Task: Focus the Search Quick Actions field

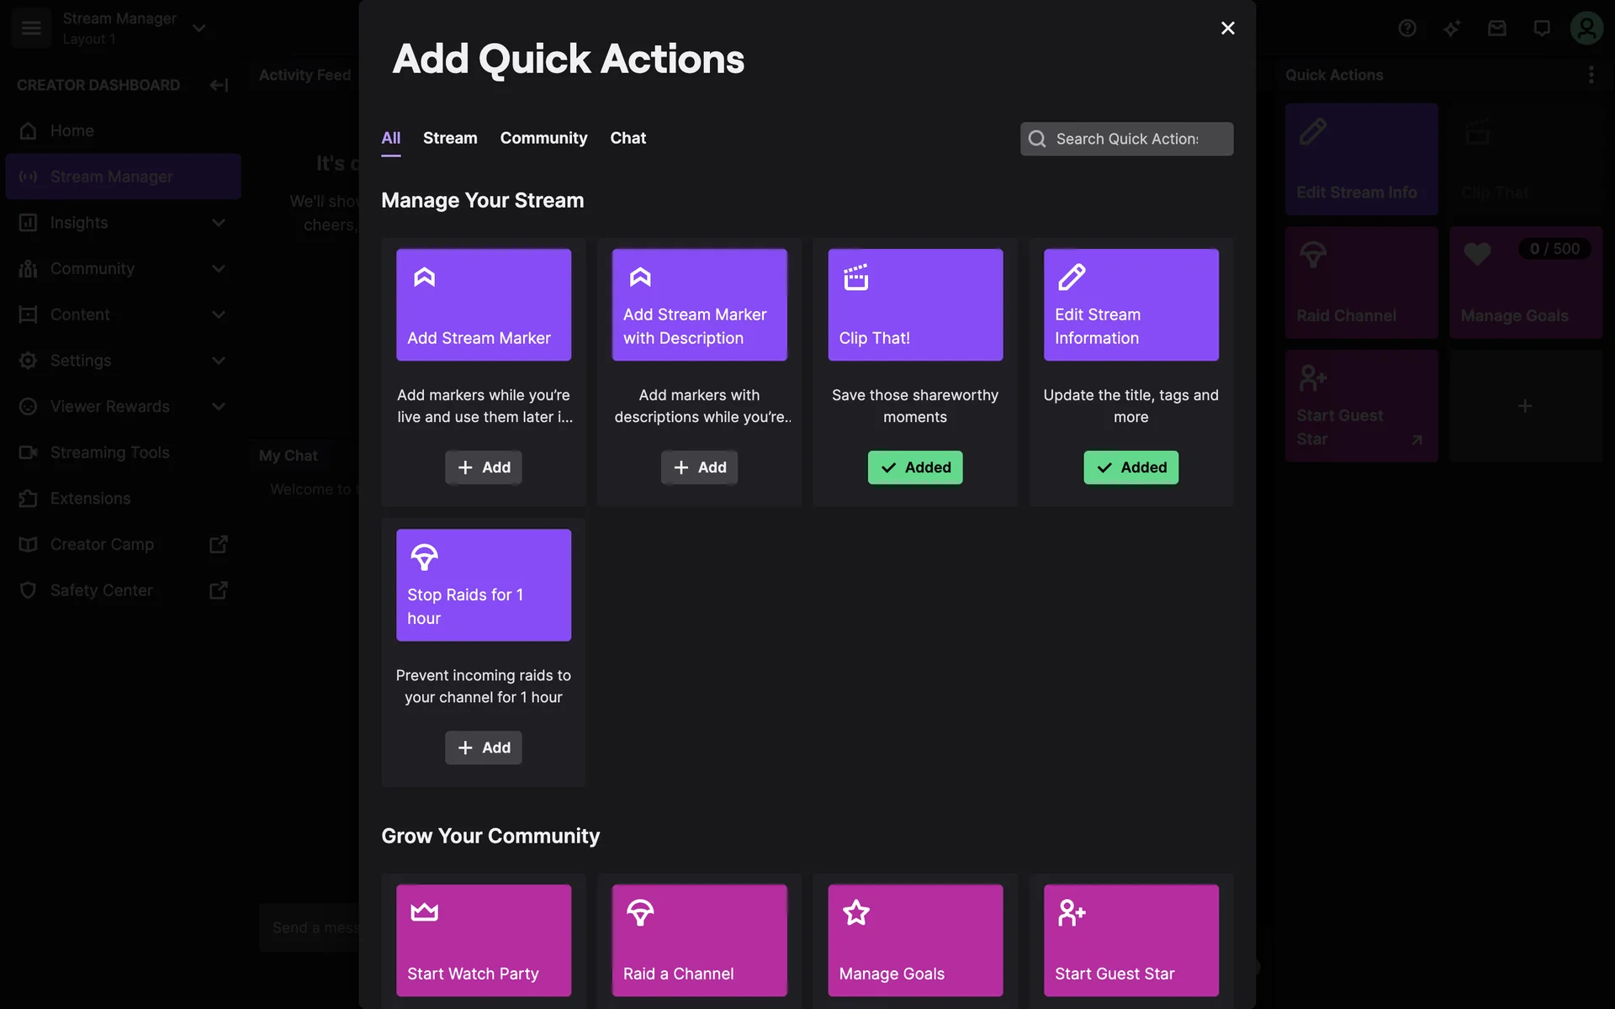Action: (x=1127, y=139)
